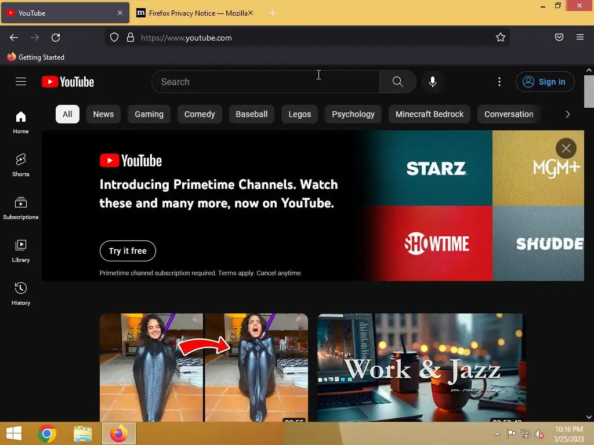Click the Try it free button
Image resolution: width=594 pixels, height=445 pixels.
coord(128,251)
